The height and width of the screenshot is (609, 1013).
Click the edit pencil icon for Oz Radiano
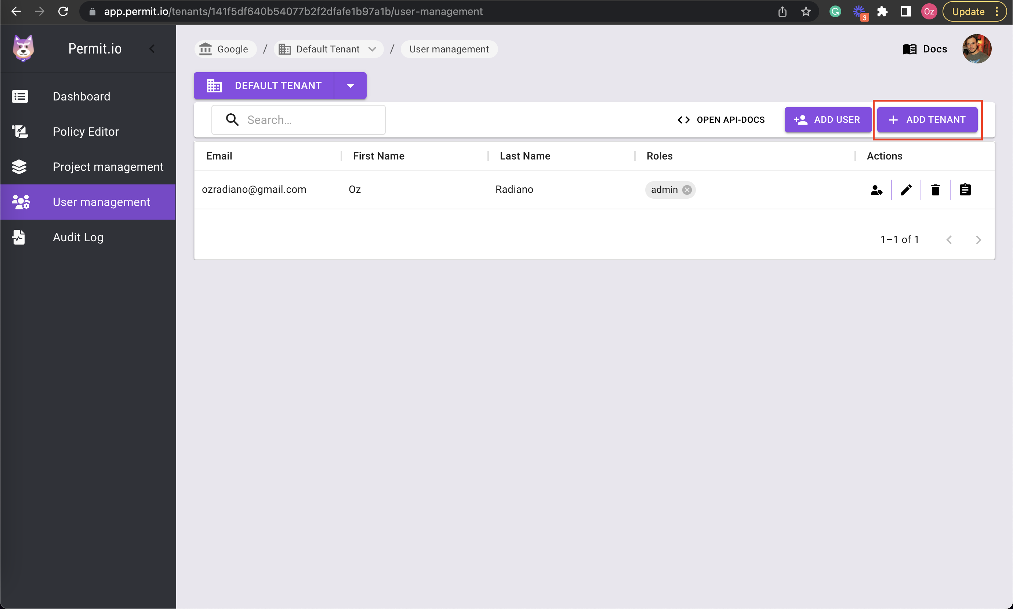(906, 189)
